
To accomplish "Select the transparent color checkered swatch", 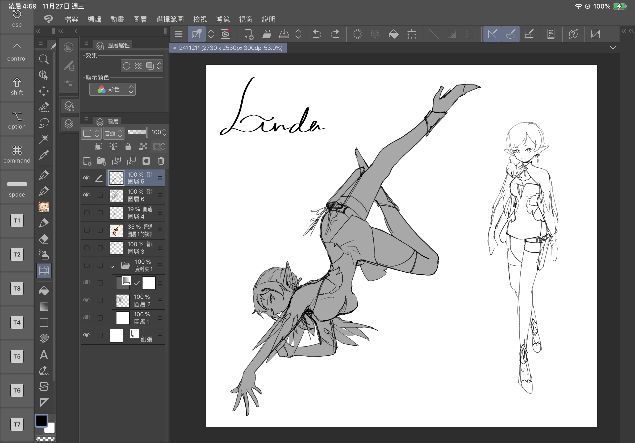I will tap(45, 438).
